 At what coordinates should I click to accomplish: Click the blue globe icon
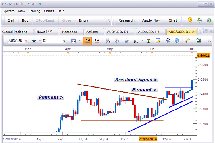tap(177, 41)
